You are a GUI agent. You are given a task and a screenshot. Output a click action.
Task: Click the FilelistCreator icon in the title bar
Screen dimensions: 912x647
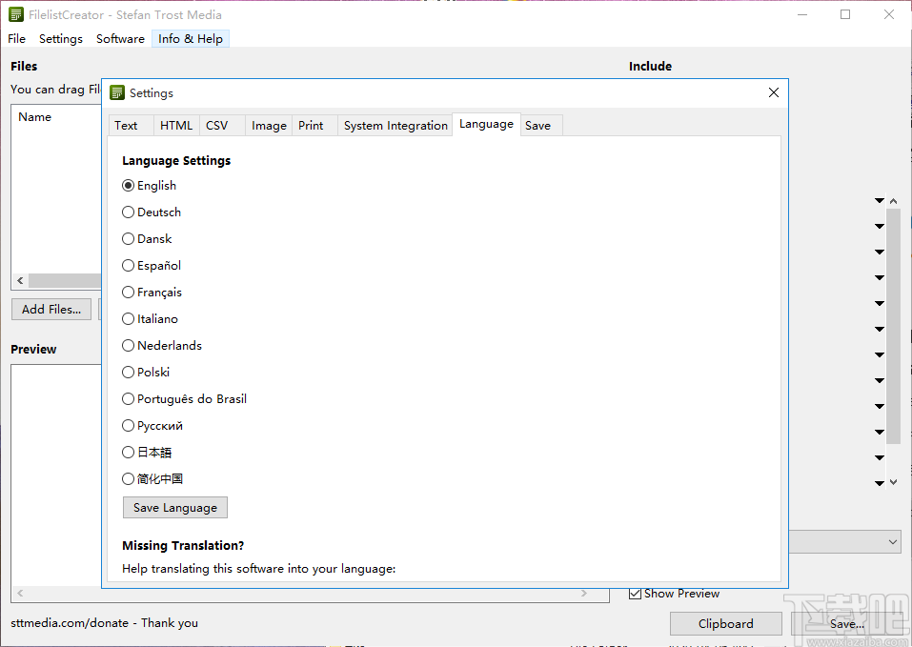(17, 14)
